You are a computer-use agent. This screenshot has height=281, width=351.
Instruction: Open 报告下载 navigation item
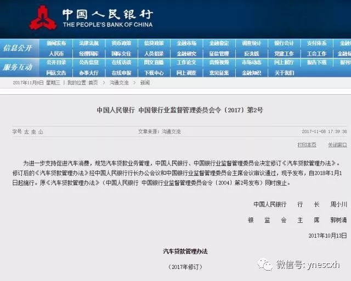coord(317,62)
